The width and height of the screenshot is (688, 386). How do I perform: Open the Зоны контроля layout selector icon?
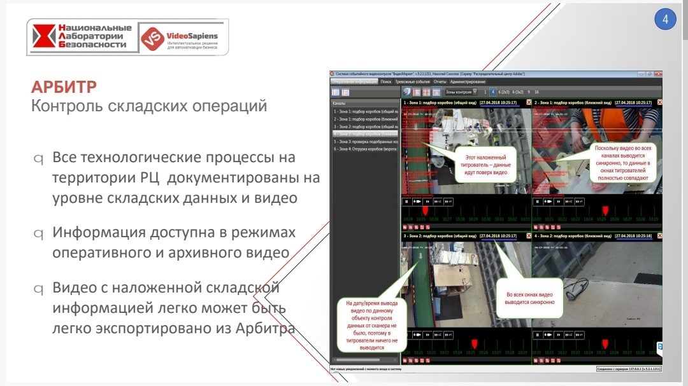475,92
